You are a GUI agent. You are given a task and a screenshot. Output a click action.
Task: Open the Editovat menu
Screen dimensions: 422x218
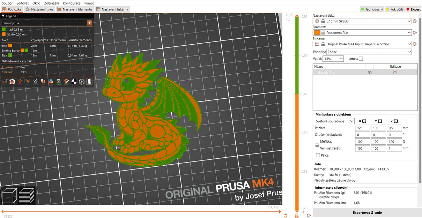pos(22,3)
